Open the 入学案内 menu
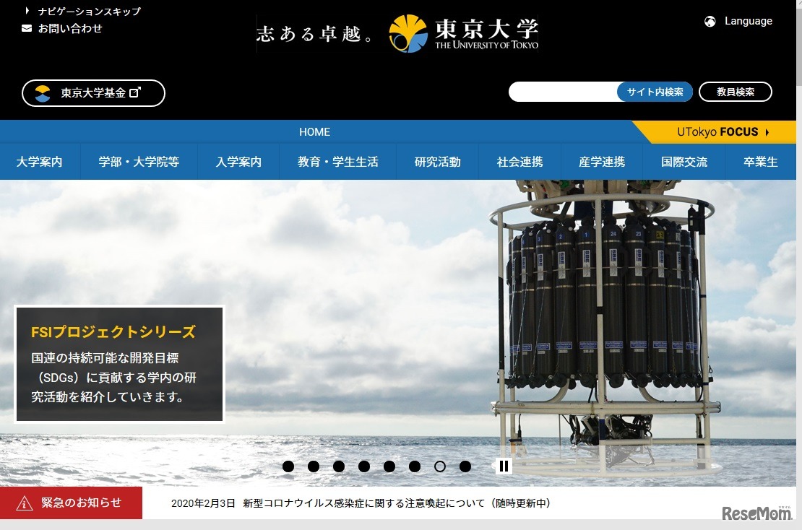The width and height of the screenshot is (802, 530). (238, 162)
